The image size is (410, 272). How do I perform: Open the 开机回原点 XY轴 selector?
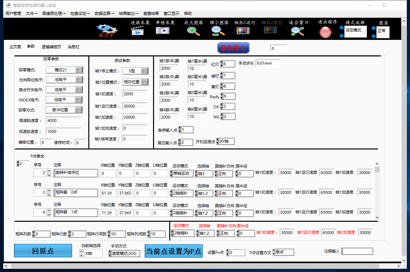coord(225,141)
